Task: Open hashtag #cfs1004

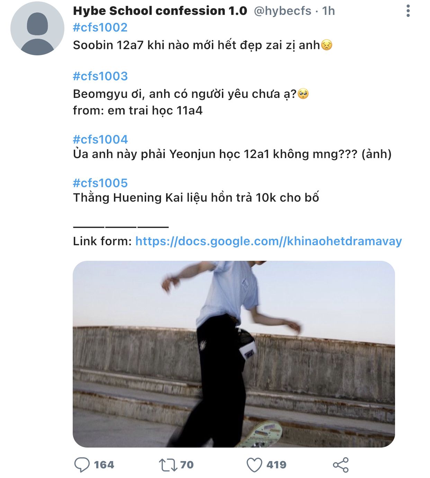Action: pyautogui.click(x=100, y=139)
